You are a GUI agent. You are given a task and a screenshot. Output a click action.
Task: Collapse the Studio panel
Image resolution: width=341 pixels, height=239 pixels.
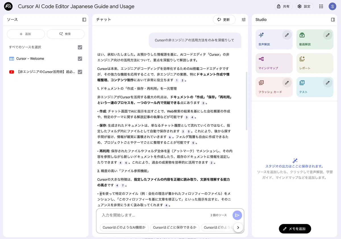[333, 20]
